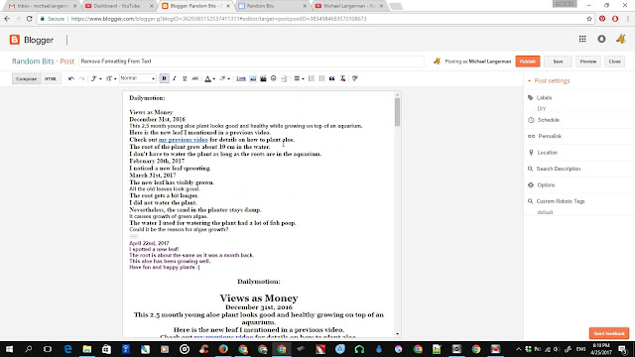Open Blogger notifications icon
Viewport: 635px width, 357px height.
[x=601, y=39]
